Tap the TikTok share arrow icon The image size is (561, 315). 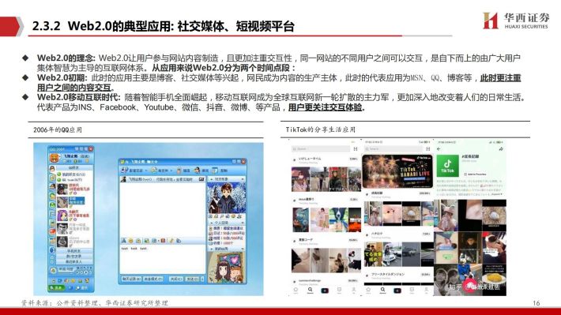501,148
